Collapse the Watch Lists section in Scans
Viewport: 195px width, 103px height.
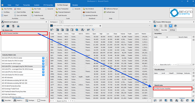click(x=193, y=85)
